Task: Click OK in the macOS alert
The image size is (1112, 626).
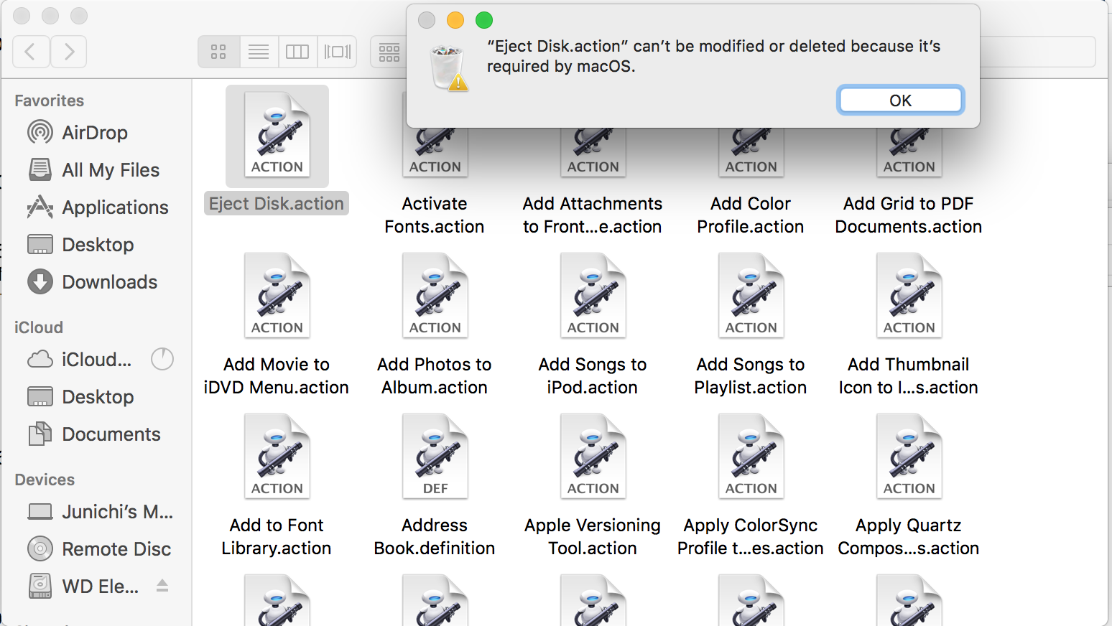Action: pos(900,100)
